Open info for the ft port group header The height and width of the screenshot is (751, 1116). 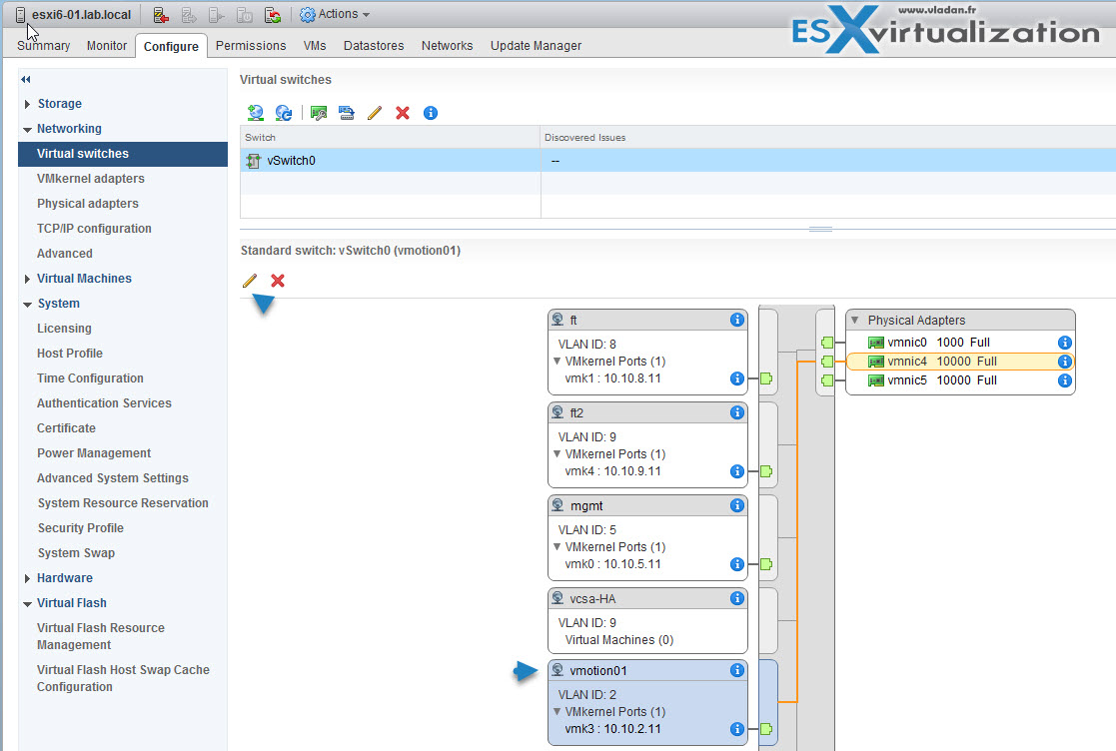[x=737, y=320]
